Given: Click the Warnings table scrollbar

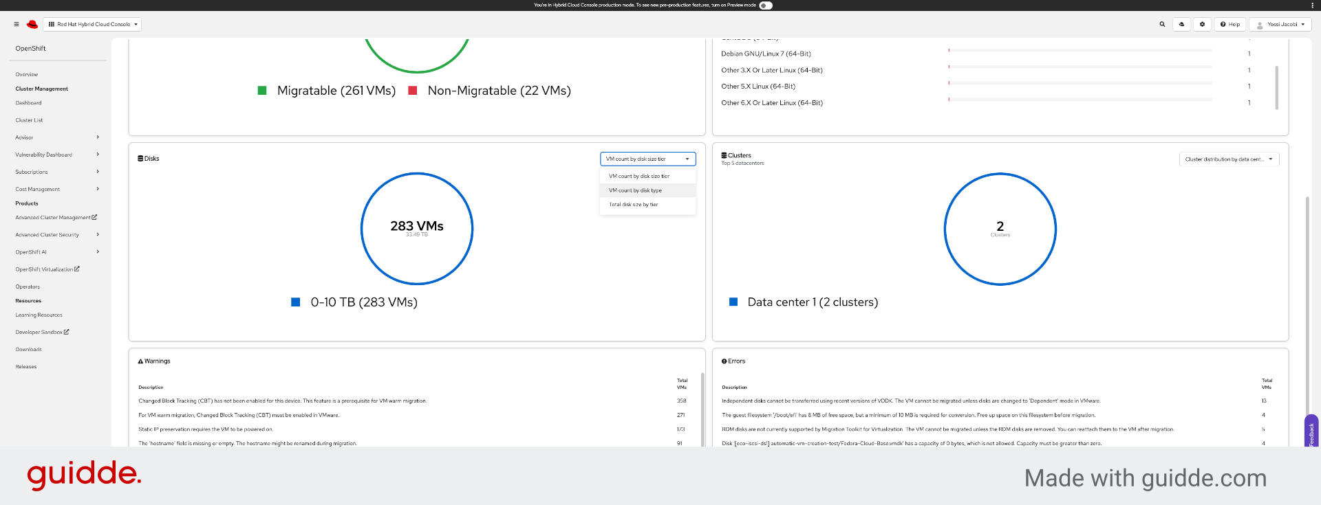Looking at the screenshot, I should 702,409.
